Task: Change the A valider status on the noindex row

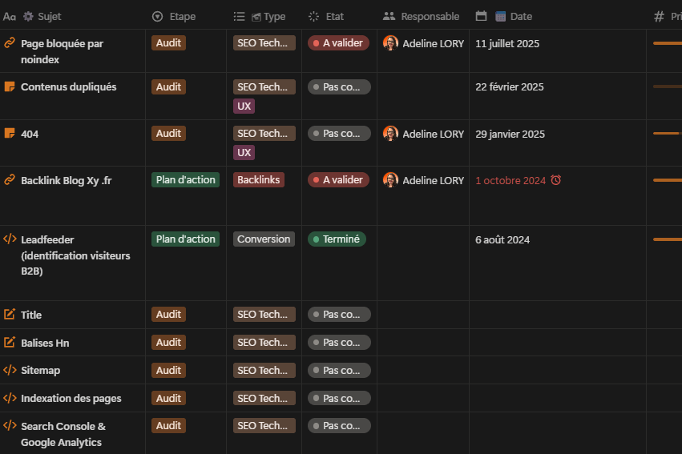Action: pos(338,43)
